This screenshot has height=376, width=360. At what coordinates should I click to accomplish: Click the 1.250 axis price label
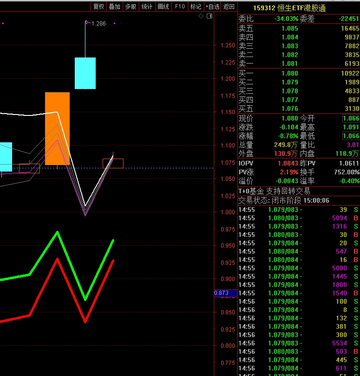[x=228, y=45]
